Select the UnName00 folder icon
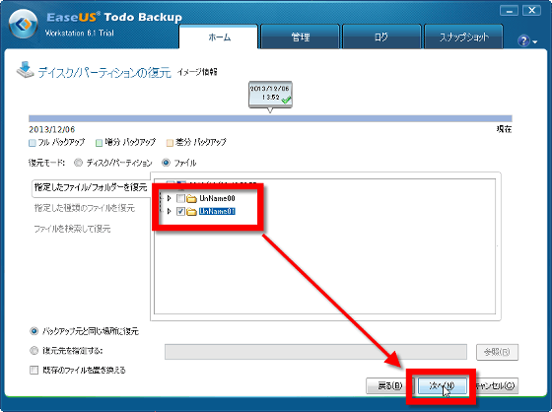Viewport: 552px width, 412px height. (x=191, y=198)
